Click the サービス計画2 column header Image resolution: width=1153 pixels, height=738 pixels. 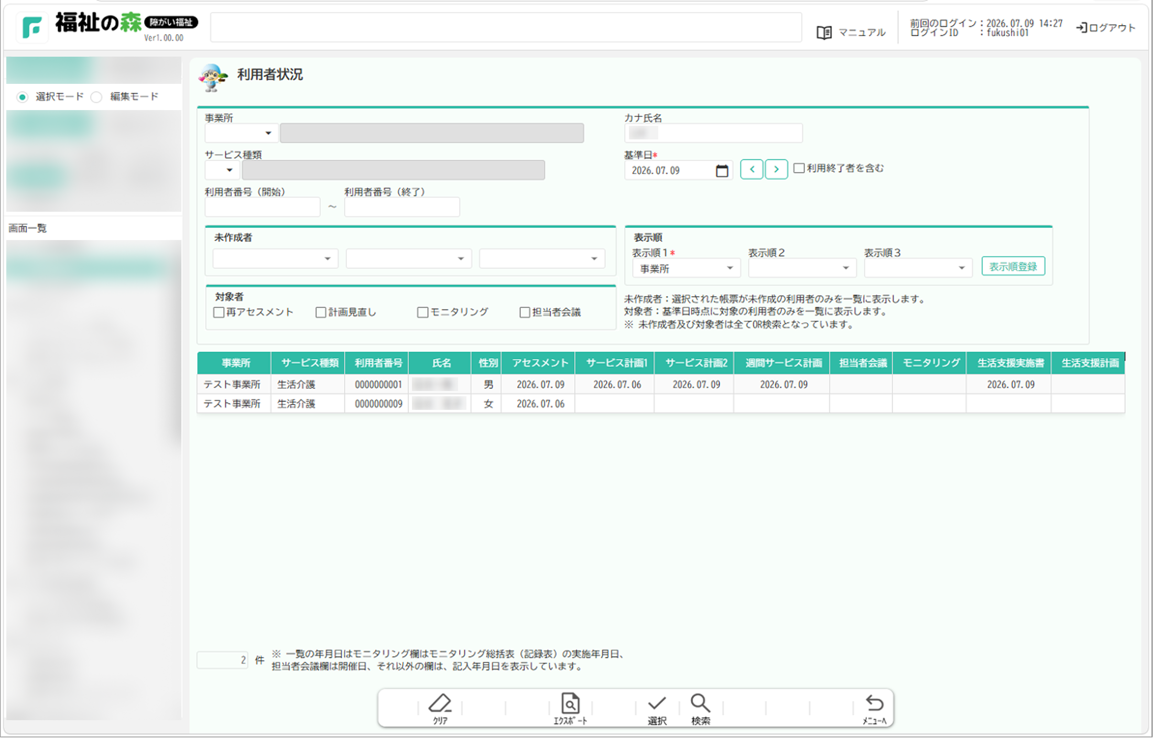(x=694, y=363)
